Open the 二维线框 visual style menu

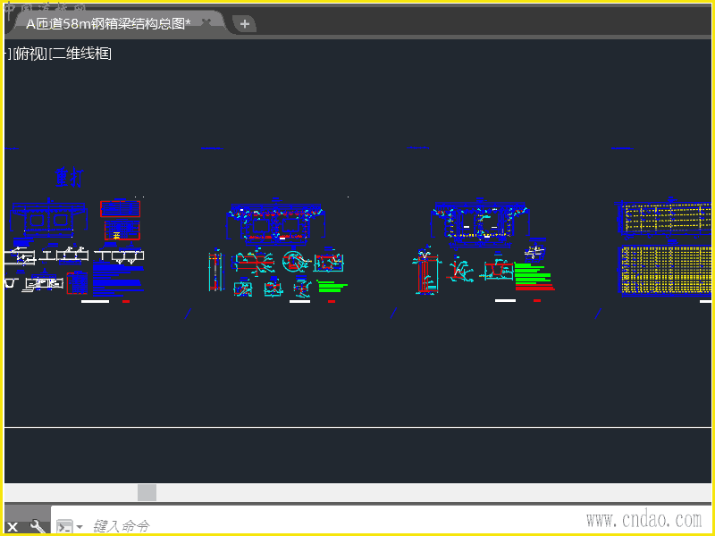80,54
